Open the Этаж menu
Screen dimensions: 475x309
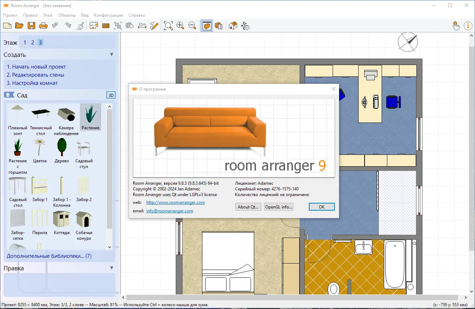(x=48, y=15)
